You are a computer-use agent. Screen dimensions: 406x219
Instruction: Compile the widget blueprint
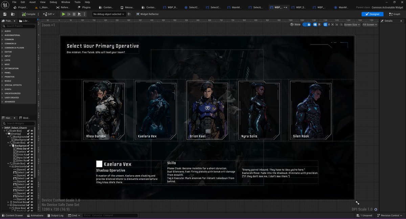(x=29, y=14)
